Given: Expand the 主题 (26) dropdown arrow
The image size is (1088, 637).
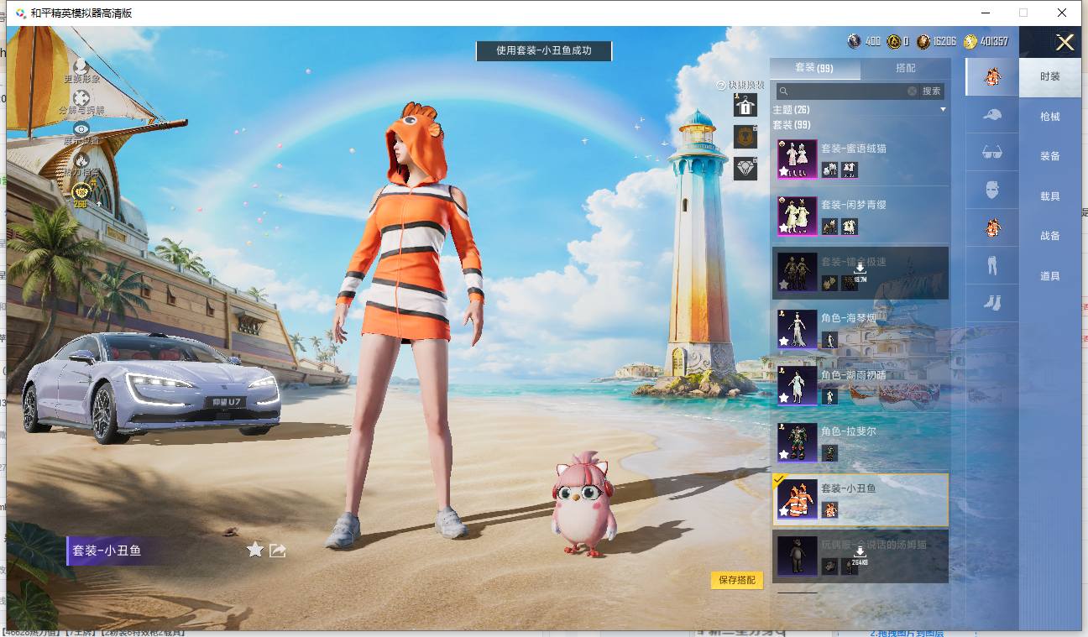Looking at the screenshot, I should pos(943,110).
